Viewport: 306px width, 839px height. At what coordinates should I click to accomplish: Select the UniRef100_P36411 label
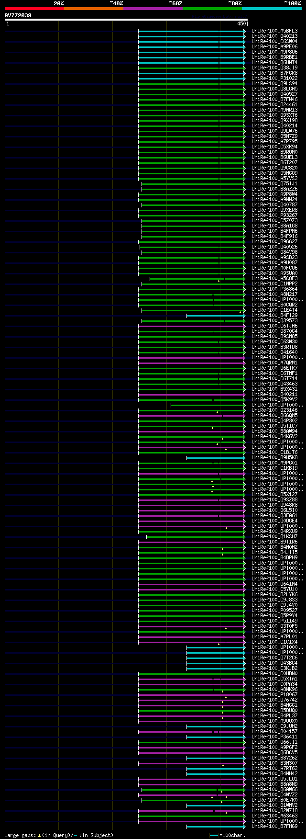[x=274, y=737]
